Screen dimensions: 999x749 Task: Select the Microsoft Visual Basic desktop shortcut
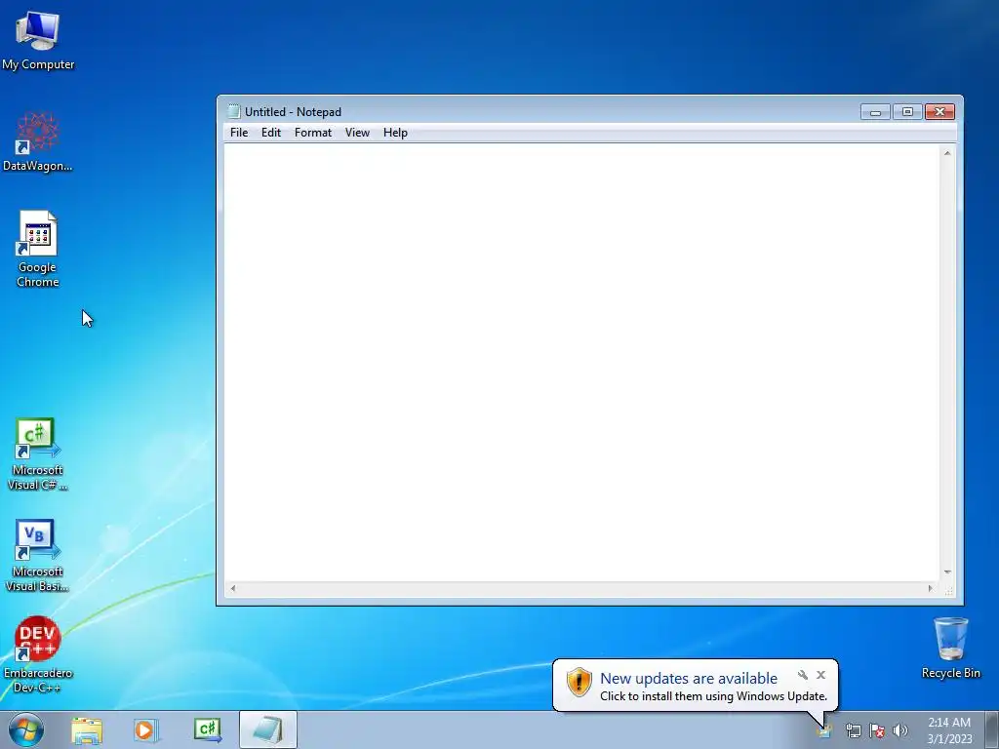pos(38,556)
